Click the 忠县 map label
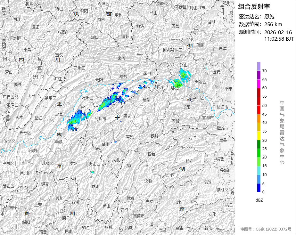Image resolution: width=296 pixels, height=235 pixels. (59, 114)
